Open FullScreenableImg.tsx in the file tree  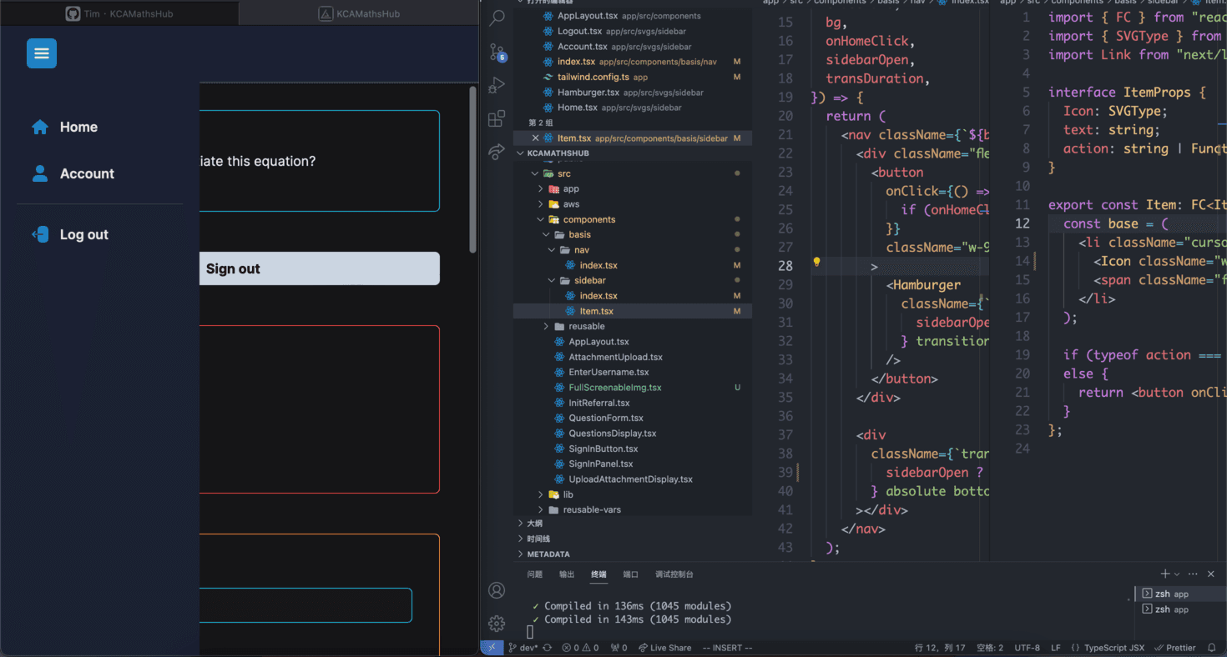click(x=614, y=388)
